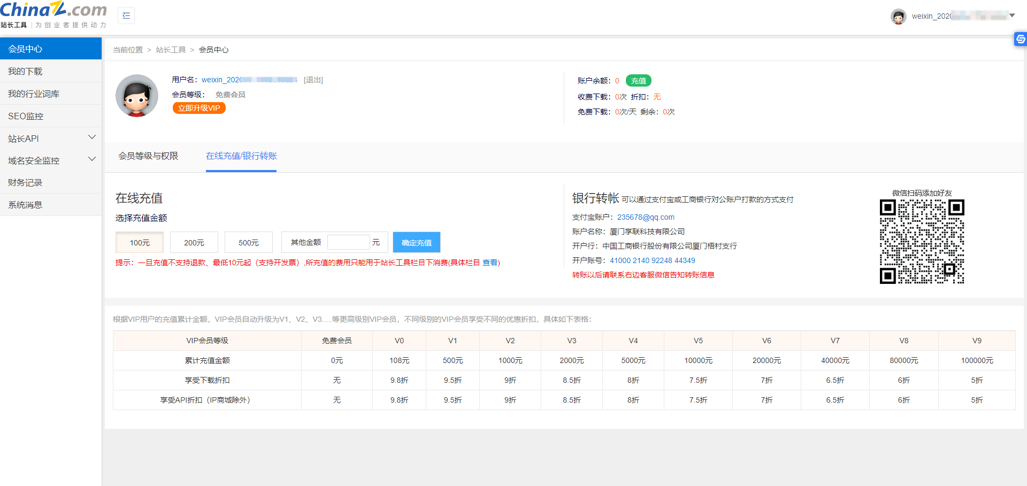Image resolution: width=1027 pixels, height=486 pixels.
Task: Click the account name in the top header
Action: coord(959,16)
